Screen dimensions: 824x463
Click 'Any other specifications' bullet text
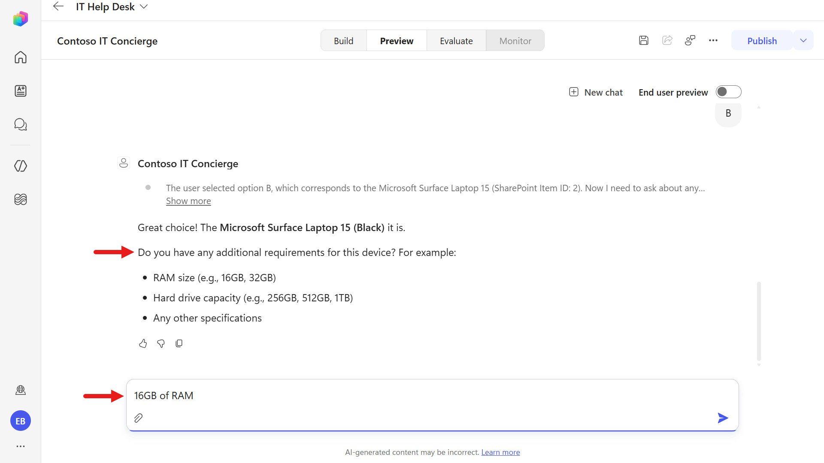click(207, 318)
